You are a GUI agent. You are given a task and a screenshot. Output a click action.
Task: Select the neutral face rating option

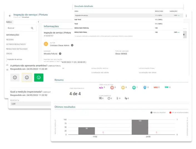pyautogui.click(x=27, y=77)
